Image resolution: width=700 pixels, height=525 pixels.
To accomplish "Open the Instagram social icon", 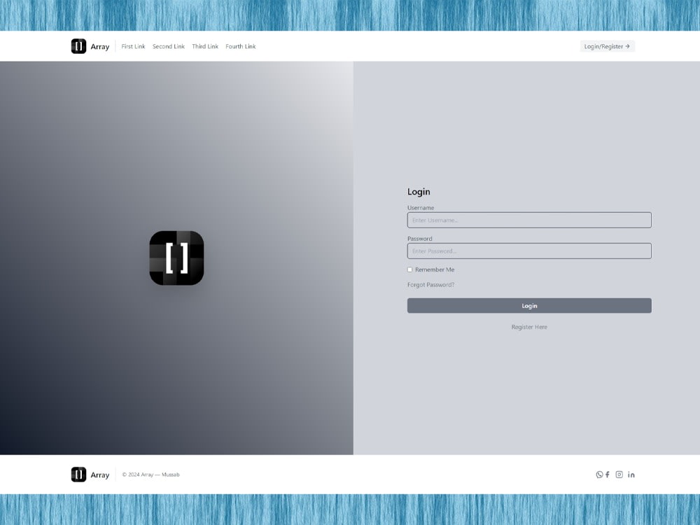I will point(619,475).
